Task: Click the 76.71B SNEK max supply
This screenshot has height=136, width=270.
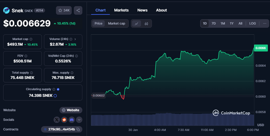Action: click(63, 78)
